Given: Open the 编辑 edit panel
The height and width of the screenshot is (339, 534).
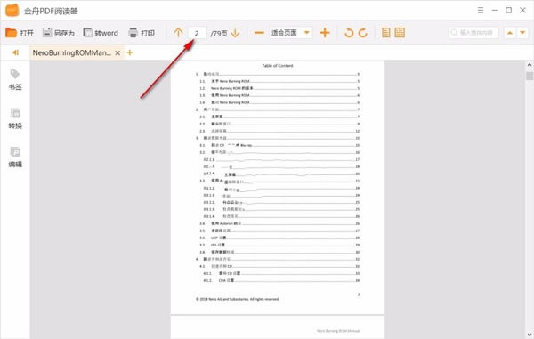Looking at the screenshot, I should click(15, 157).
